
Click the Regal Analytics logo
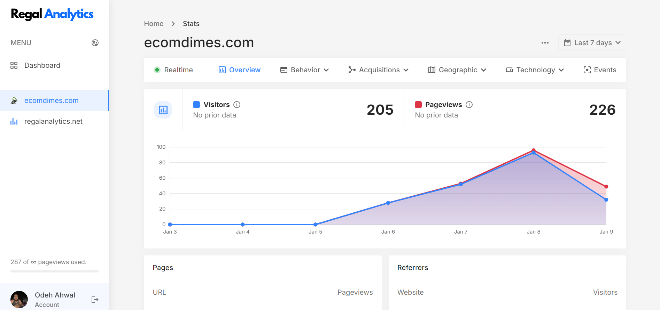pyautogui.click(x=52, y=14)
